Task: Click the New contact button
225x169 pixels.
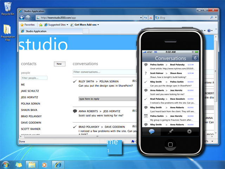Action: click(x=59, y=64)
